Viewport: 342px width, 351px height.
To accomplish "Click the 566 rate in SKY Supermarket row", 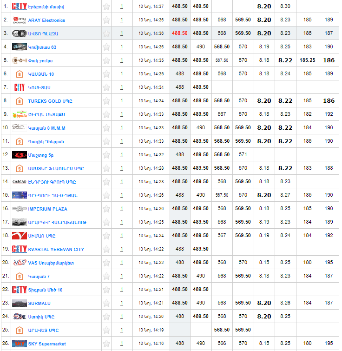I will pos(222,343).
